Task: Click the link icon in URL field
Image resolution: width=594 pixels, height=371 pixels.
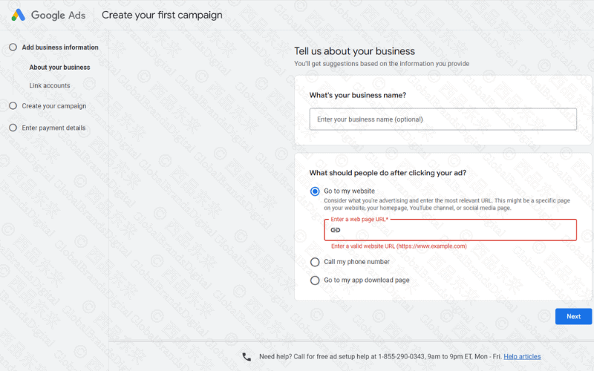Action: [x=336, y=230]
